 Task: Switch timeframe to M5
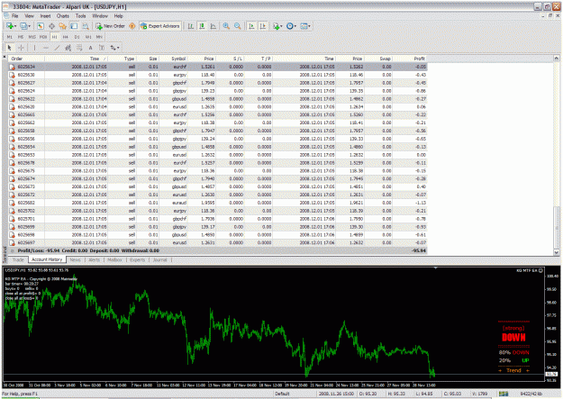click(21, 37)
